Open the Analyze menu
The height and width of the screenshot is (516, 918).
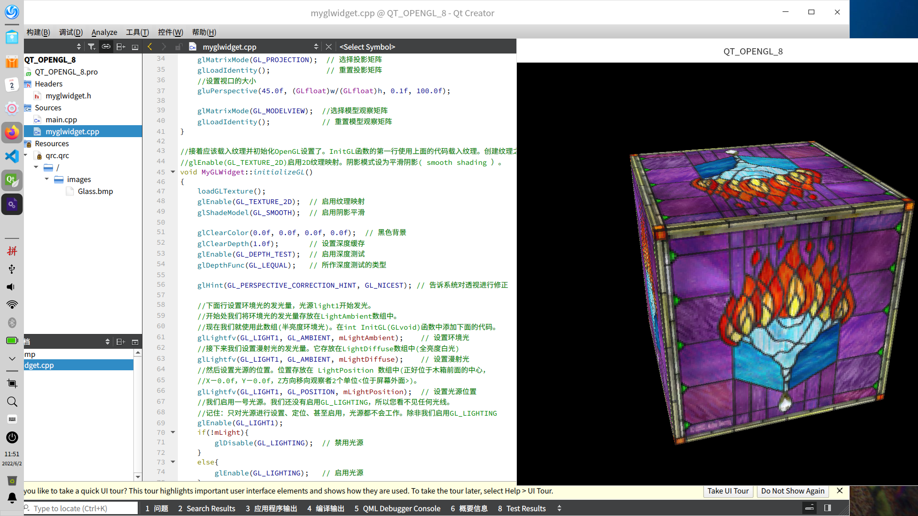click(x=104, y=32)
